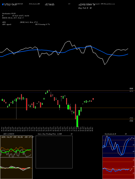
Task: Click the '(MGR) 14.3, 36.4, 27.3' ADX values
Action: [x=29, y=22]
